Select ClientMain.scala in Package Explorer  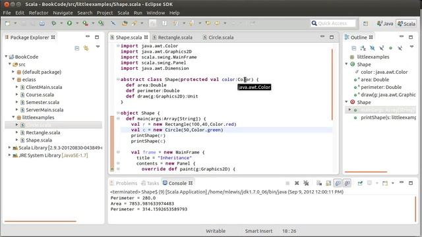(x=44, y=87)
